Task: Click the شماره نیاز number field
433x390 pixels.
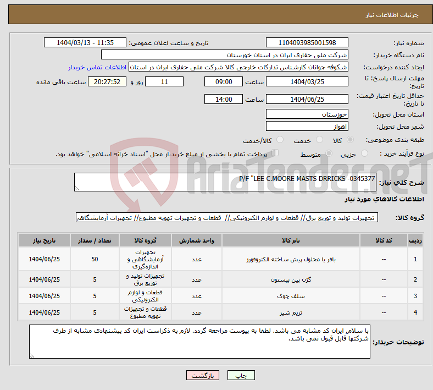Action: coord(307,43)
